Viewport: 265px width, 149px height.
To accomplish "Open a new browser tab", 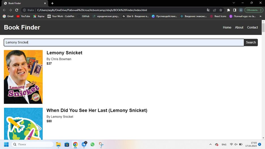I will pyautogui.click(x=52, y=3).
